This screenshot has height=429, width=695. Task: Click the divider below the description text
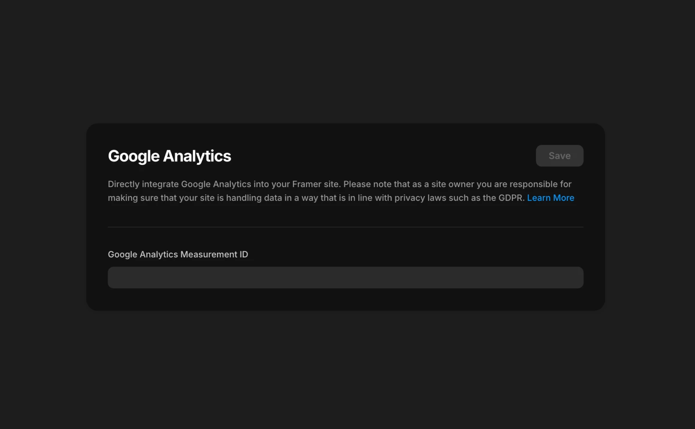tap(345, 227)
